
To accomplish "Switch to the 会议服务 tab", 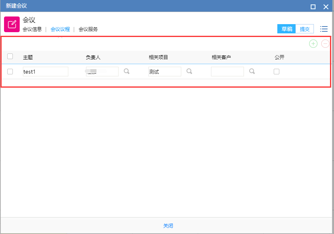I will 88,29.
